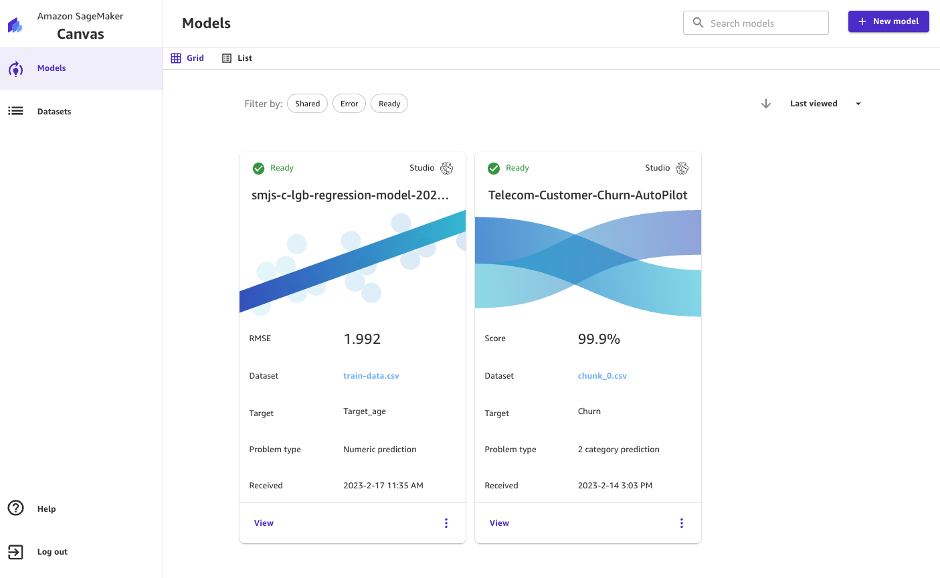
Task: Focus the Search models input field
Action: tap(756, 23)
